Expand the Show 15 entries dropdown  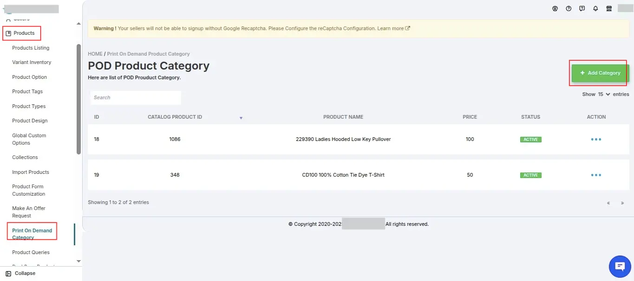604,94
